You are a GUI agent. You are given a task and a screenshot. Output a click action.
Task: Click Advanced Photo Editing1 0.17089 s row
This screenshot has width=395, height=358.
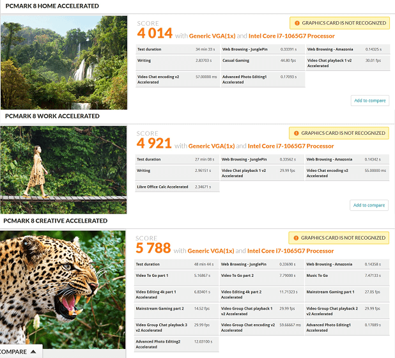pos(348,327)
